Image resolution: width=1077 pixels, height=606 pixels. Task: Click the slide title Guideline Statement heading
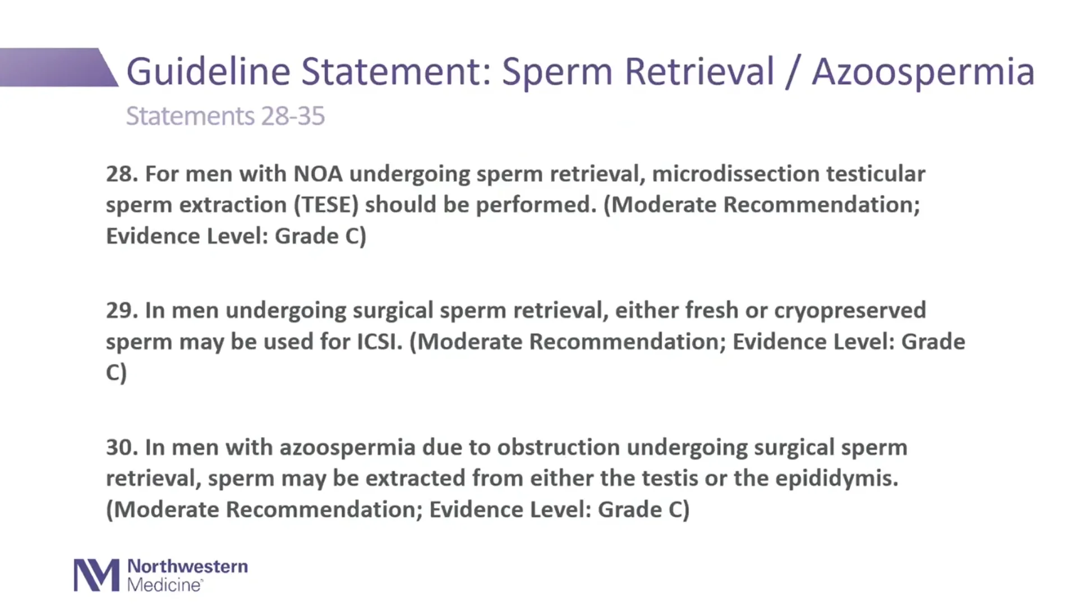(581, 72)
